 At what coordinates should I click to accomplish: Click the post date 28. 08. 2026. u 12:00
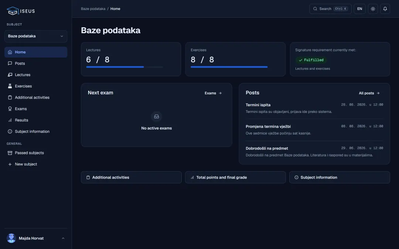pos(362,105)
